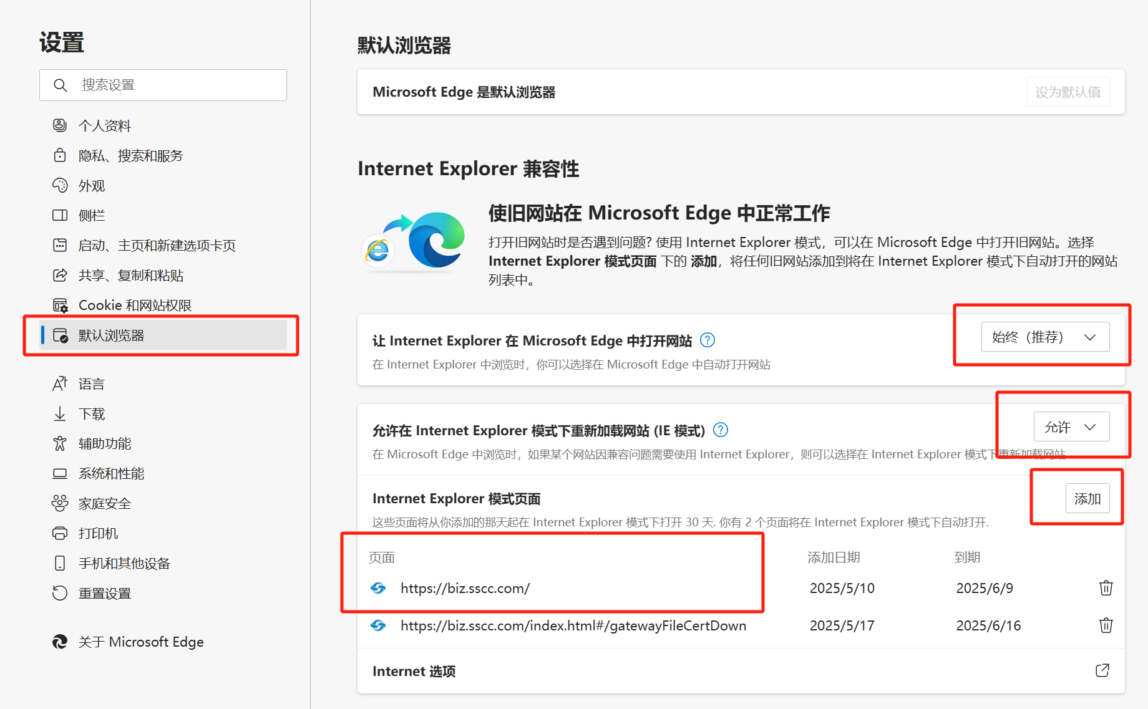The image size is (1148, 709).
Task: Click the palette icon next to 外观
Action: 60,185
